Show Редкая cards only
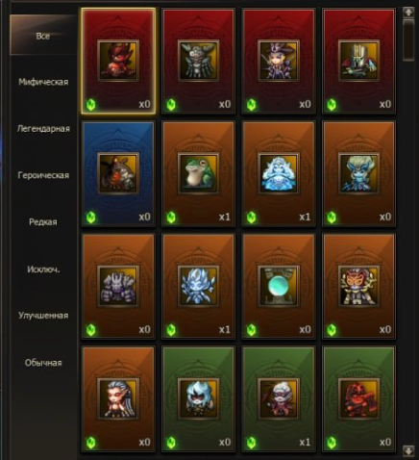The image size is (419, 460). pos(43,221)
